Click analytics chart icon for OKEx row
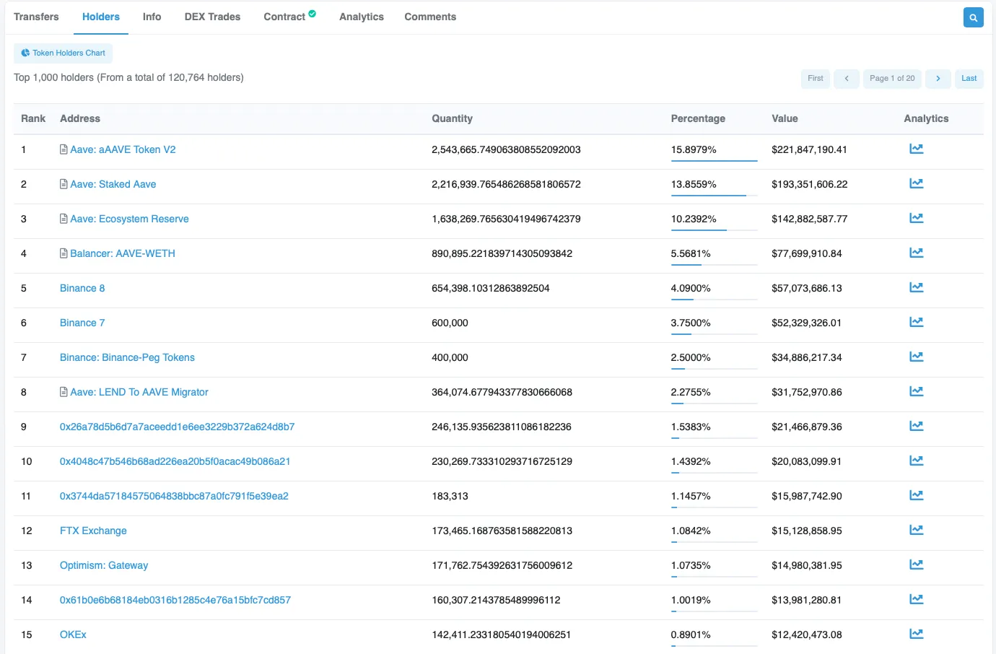 (x=916, y=634)
